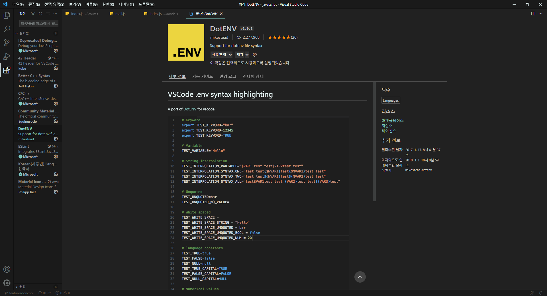Open the Manage gear in activity bar
547x296 pixels.
click(x=7, y=283)
